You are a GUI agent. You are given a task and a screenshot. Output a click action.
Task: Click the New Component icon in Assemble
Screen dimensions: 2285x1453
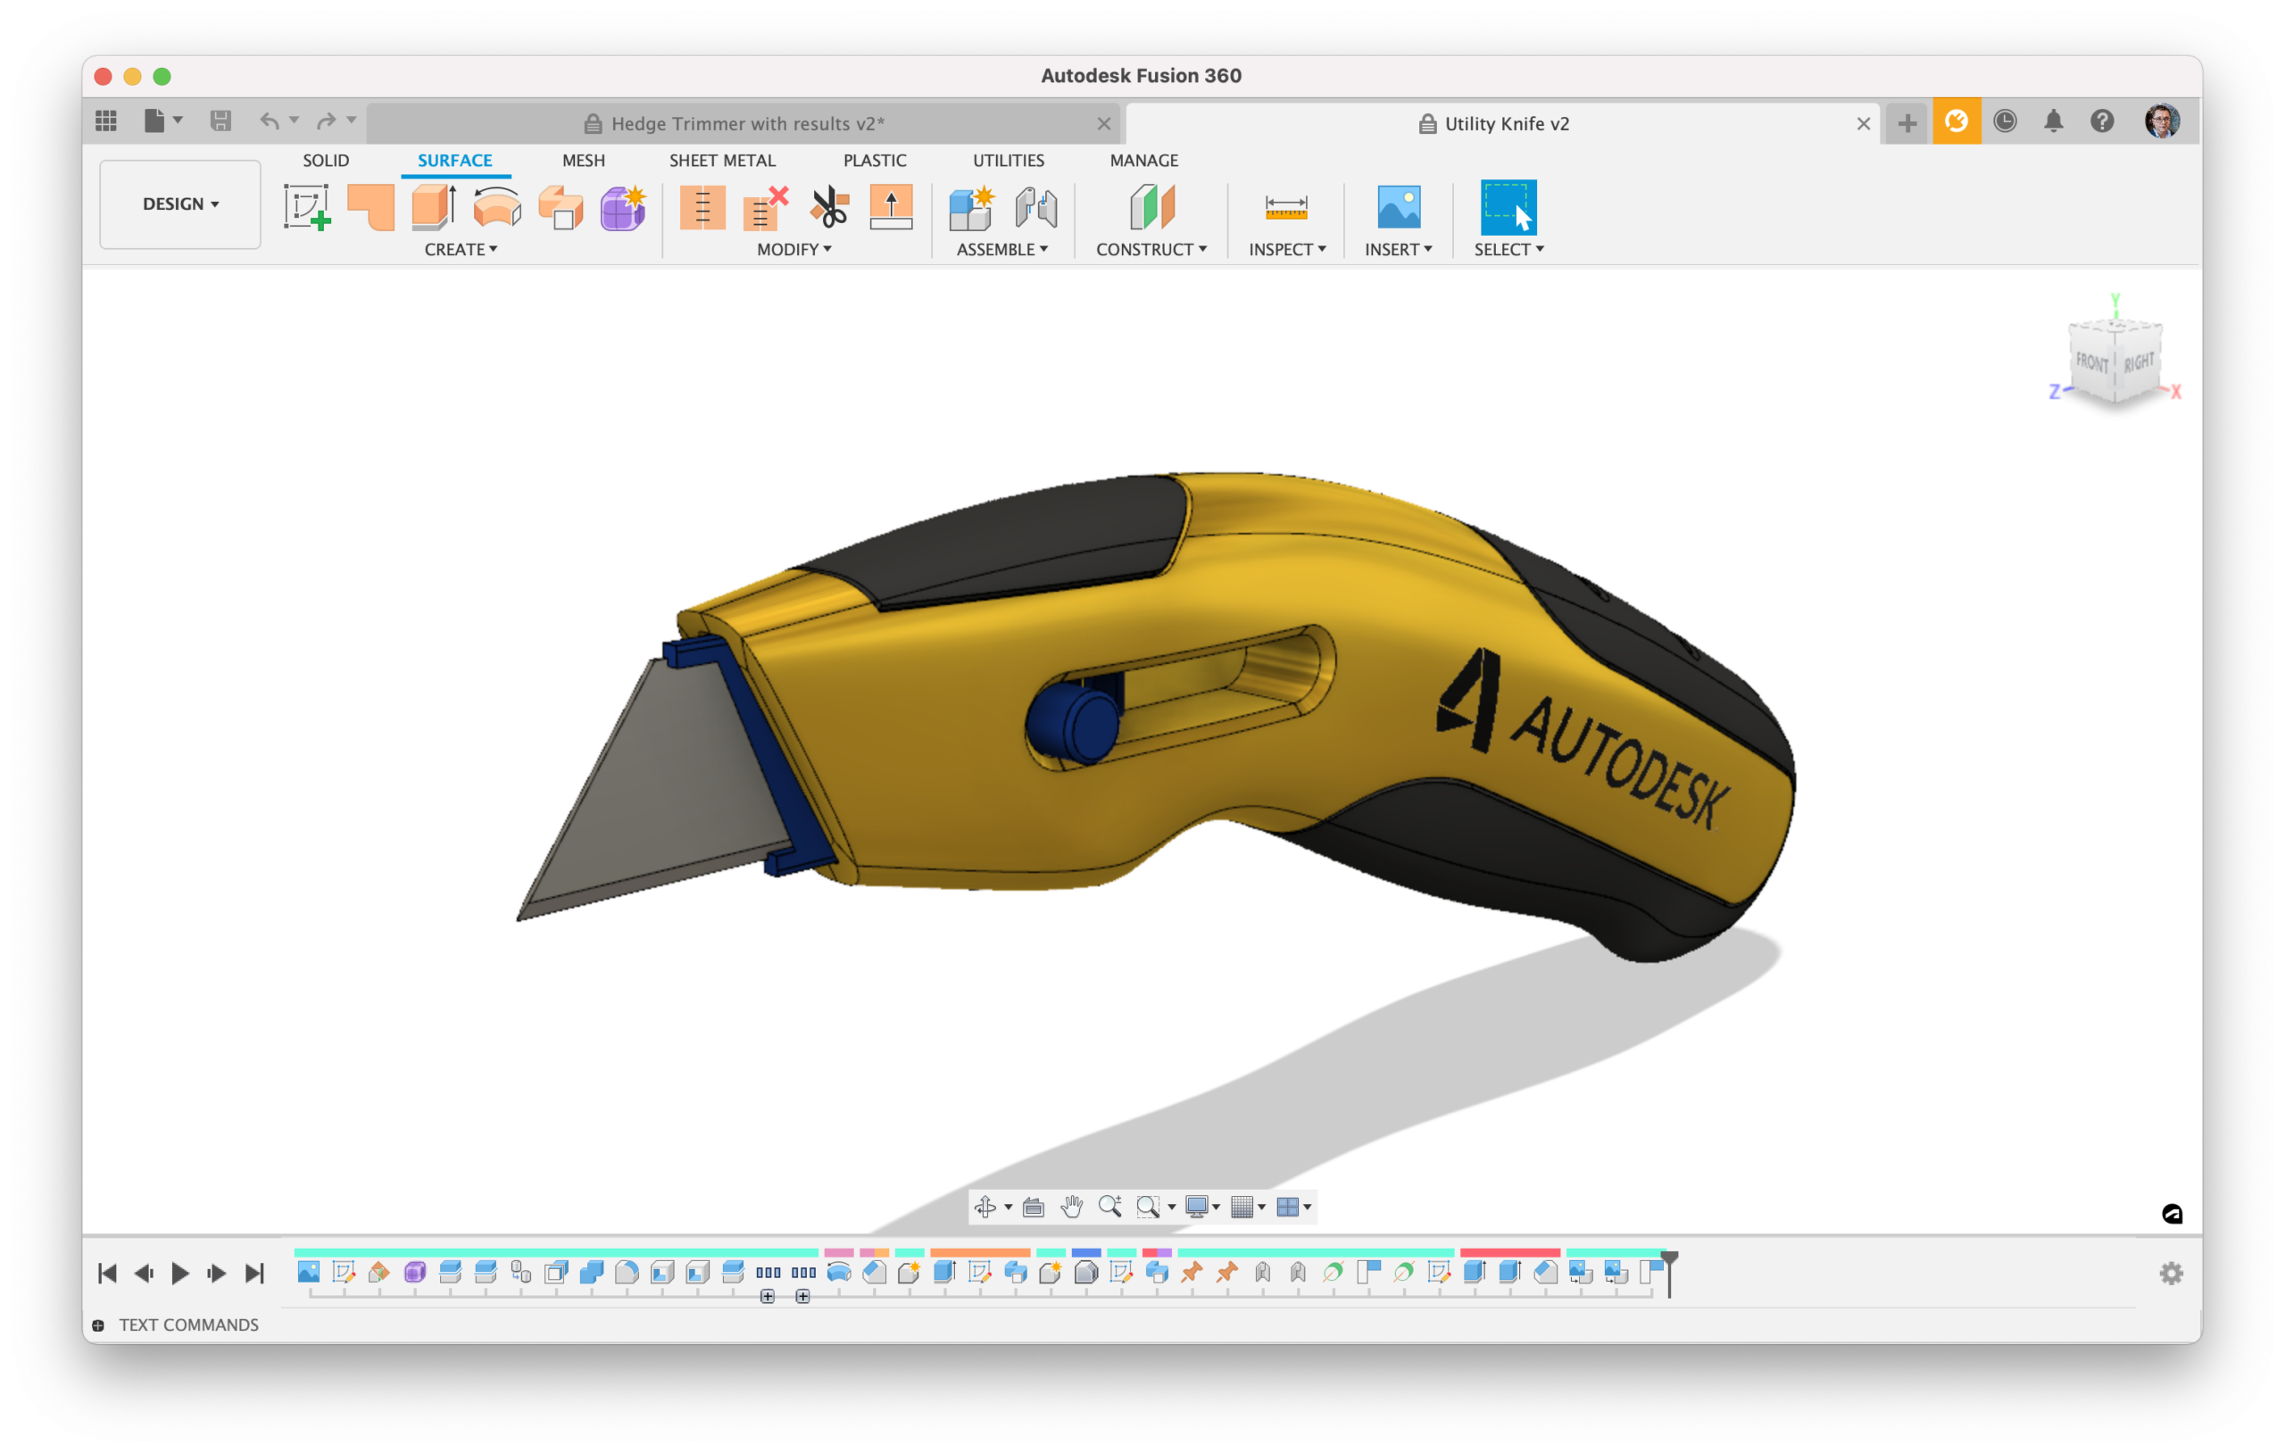click(x=971, y=207)
